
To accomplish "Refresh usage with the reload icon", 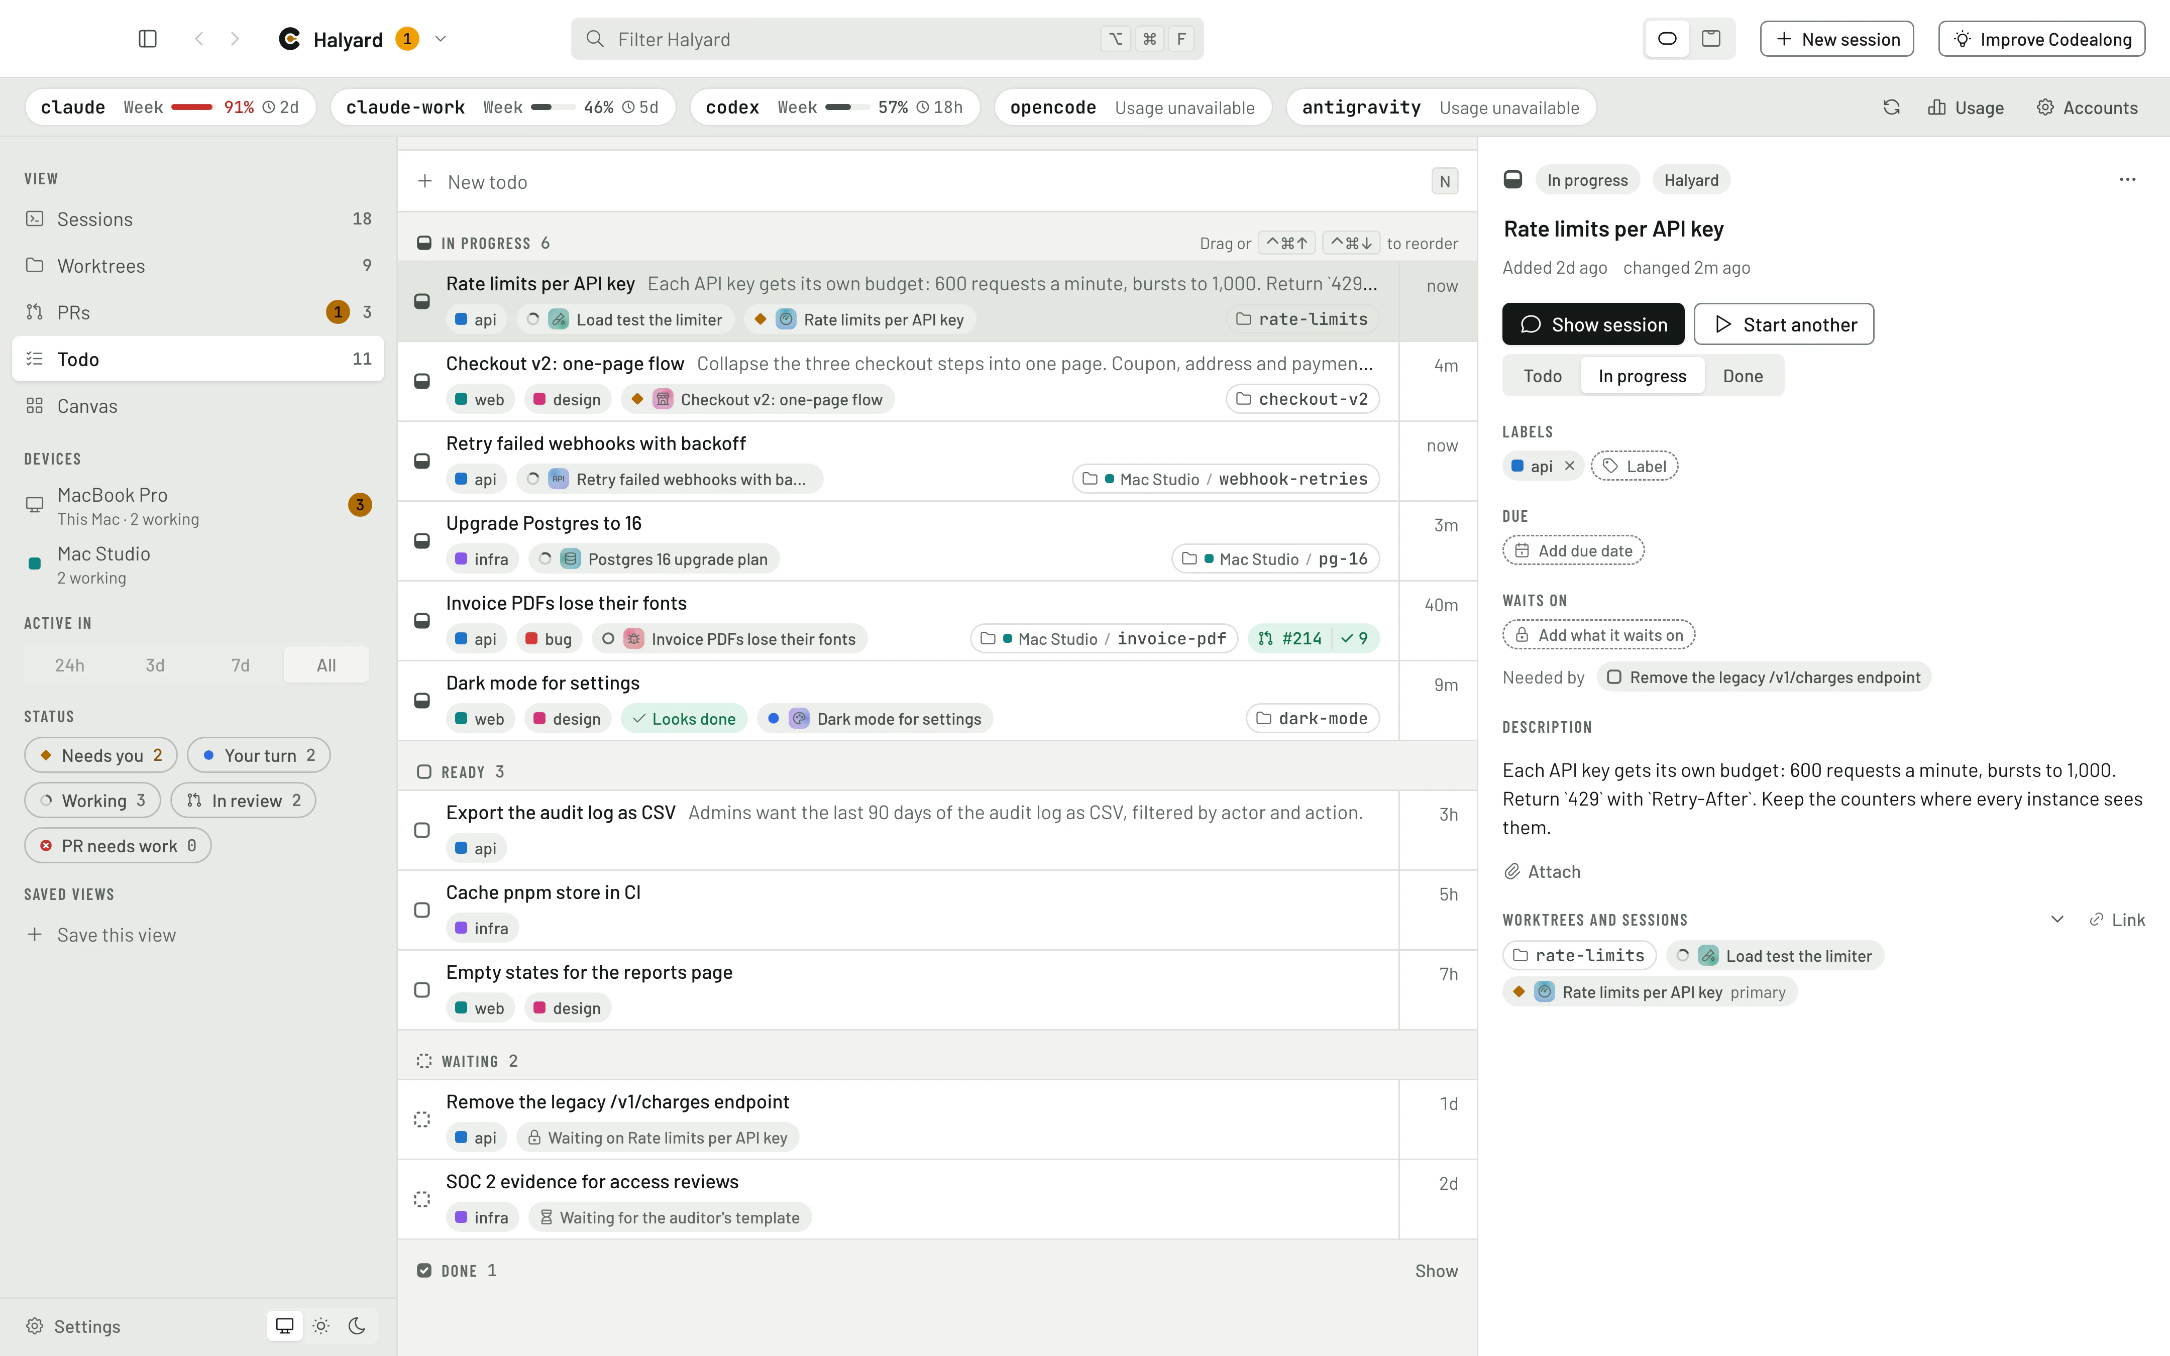I will click(1891, 107).
